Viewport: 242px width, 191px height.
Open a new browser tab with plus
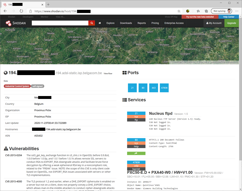[48, 5]
